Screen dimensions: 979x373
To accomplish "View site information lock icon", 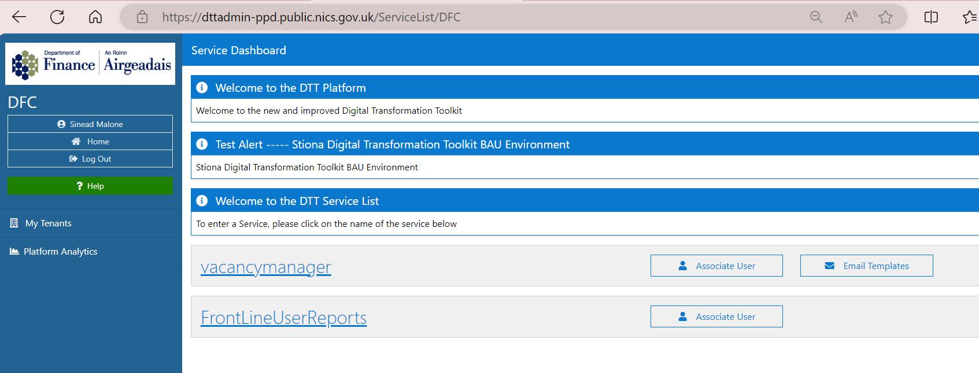I will pos(142,17).
